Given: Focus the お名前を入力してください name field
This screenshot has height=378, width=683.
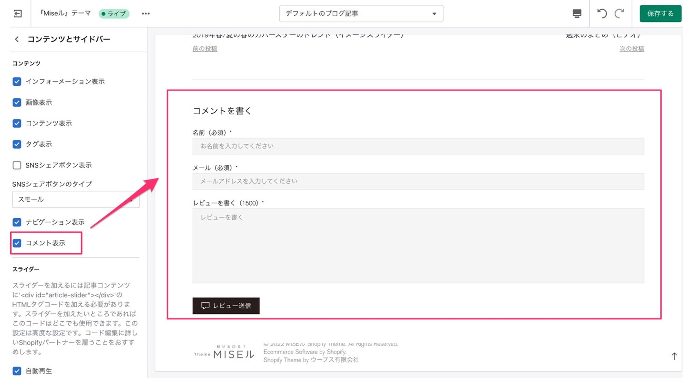Looking at the screenshot, I should click(x=418, y=146).
